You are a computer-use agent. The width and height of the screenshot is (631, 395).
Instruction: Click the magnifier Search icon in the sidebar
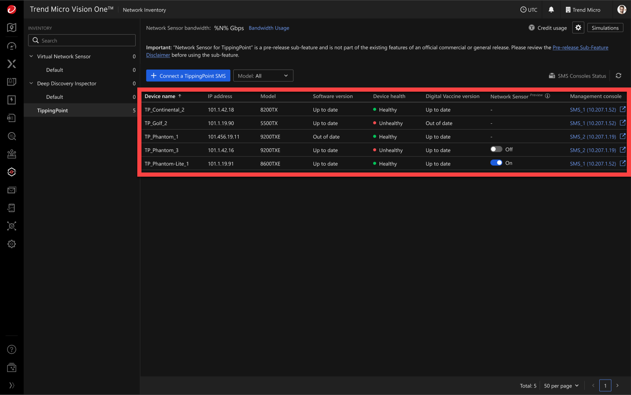coord(11,136)
